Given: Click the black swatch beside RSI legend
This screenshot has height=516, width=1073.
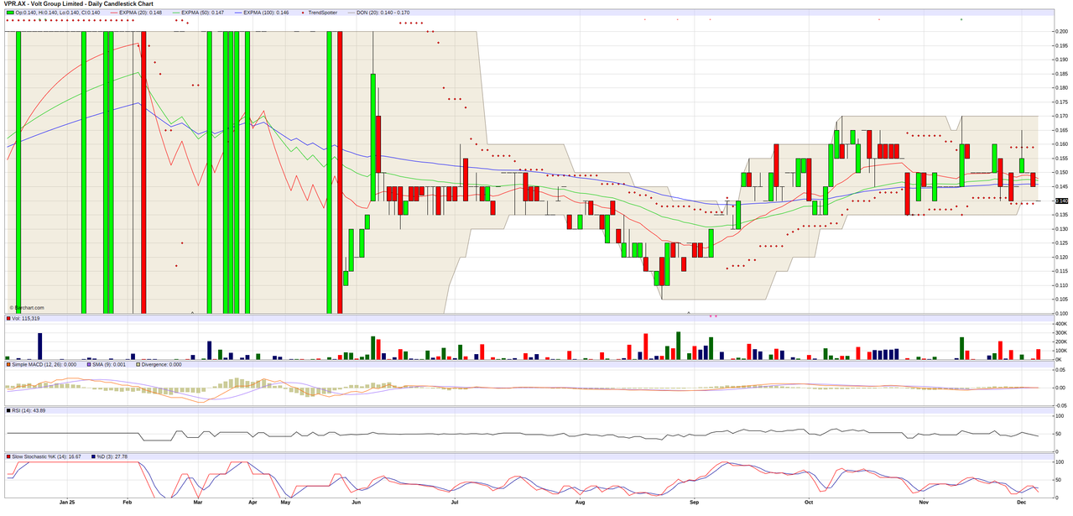Looking at the screenshot, I should tap(10, 410).
